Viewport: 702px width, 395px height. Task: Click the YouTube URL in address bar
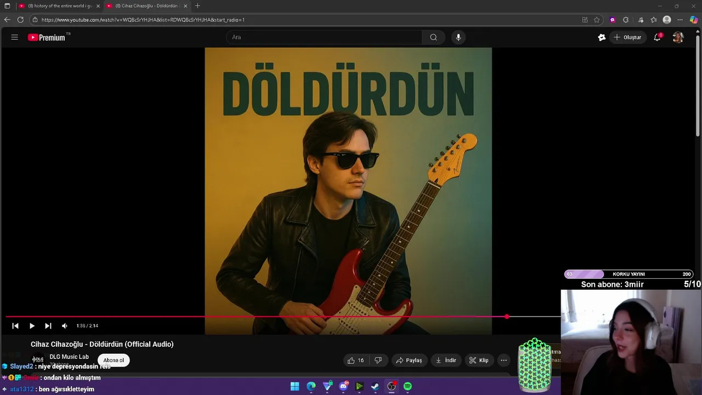[143, 20]
